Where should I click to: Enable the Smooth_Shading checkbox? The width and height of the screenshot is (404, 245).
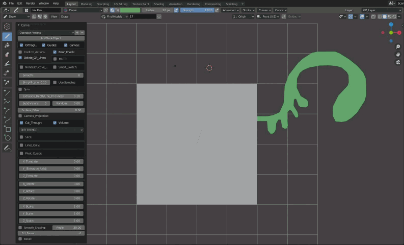(x=20, y=228)
